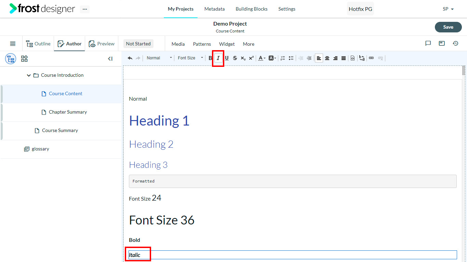Viewport: 467px width, 262px height.
Task: Open the Building Blocks tab
Action: coord(252,9)
